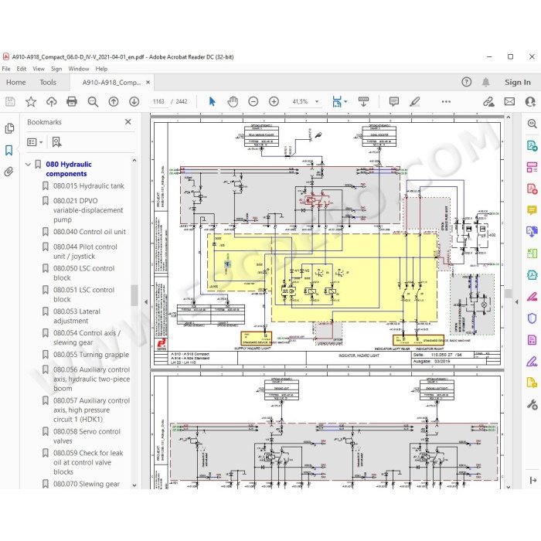
Task: Add the file to starred favorites
Action: coord(31,101)
